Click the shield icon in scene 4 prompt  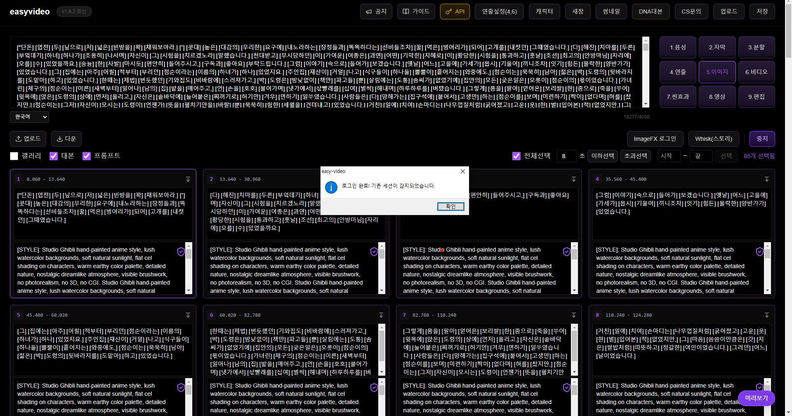click(759, 252)
